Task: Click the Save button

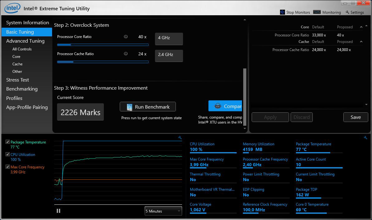Action: click(356, 117)
